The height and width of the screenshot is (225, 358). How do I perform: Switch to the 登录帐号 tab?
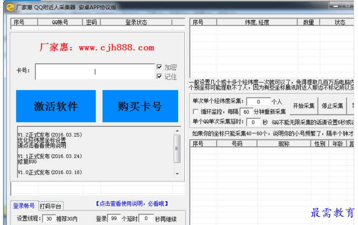pyautogui.click(x=24, y=206)
